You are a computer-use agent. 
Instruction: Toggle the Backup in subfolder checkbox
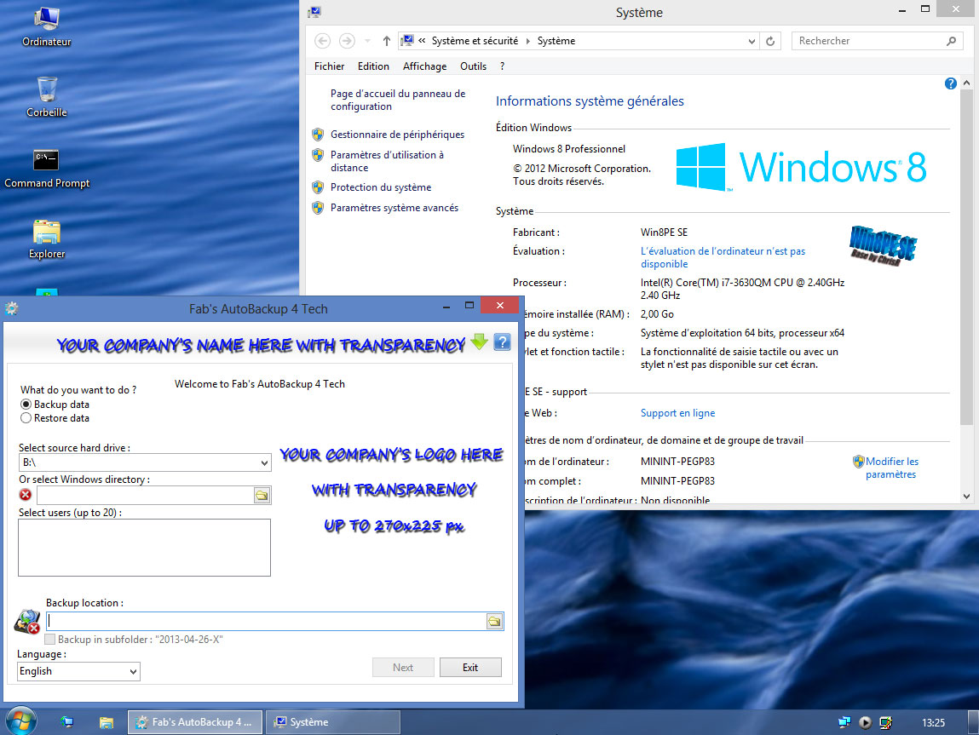50,640
